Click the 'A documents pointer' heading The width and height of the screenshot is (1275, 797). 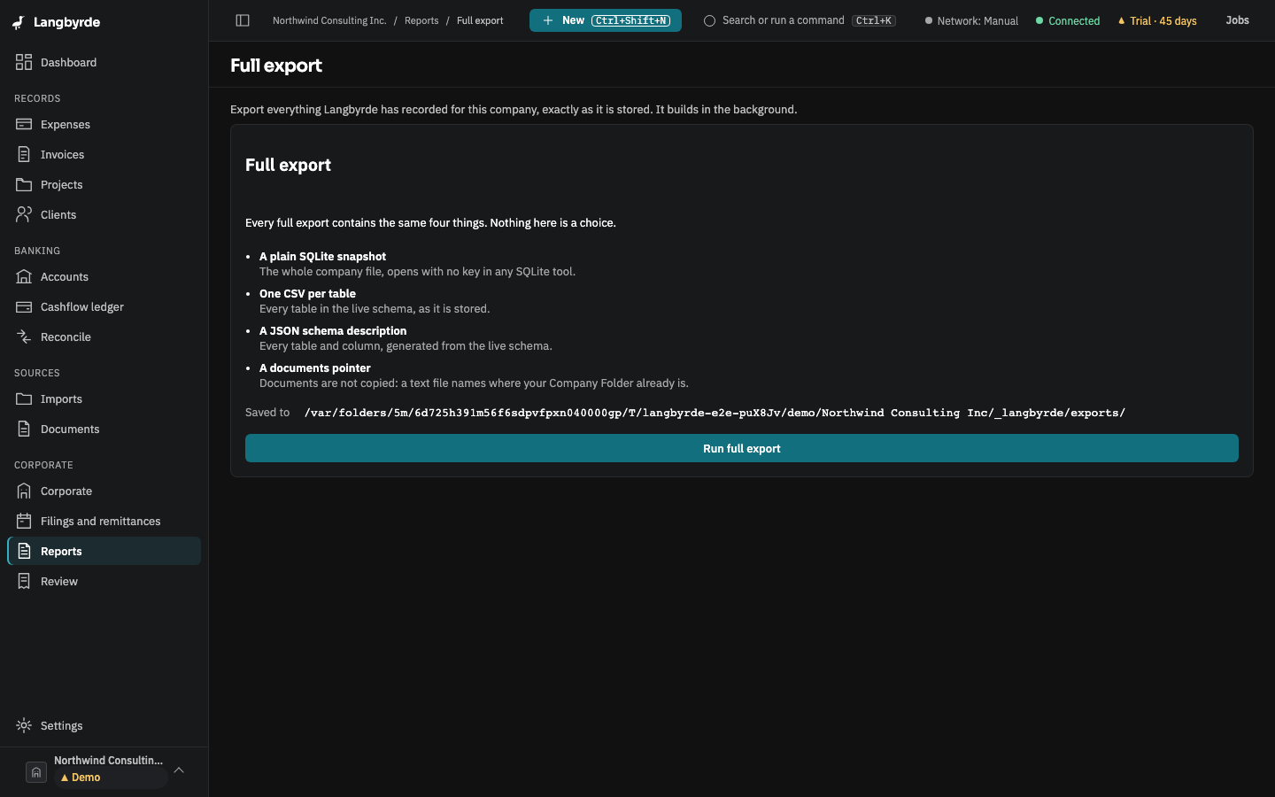[315, 368]
